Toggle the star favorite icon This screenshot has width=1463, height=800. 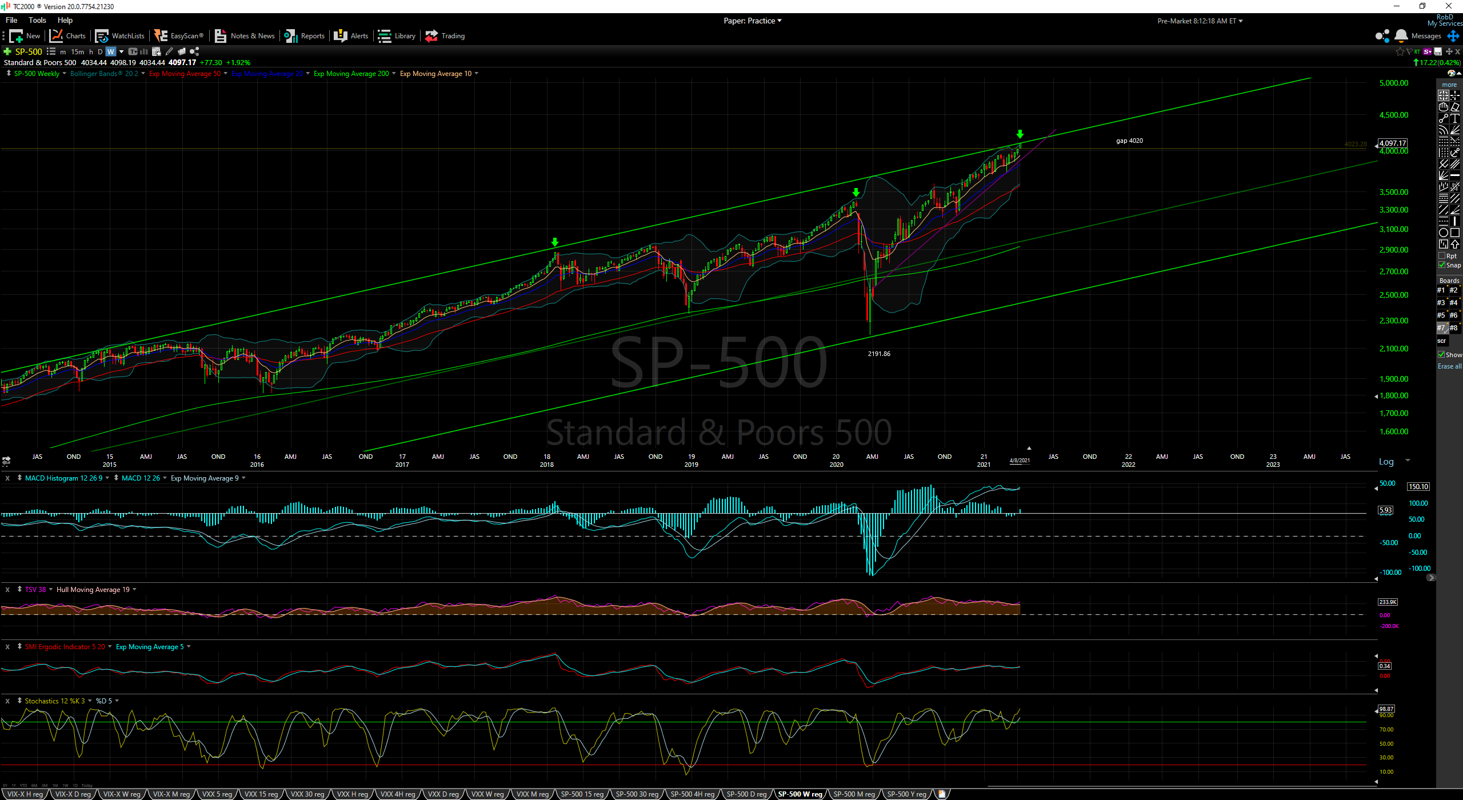point(1400,51)
